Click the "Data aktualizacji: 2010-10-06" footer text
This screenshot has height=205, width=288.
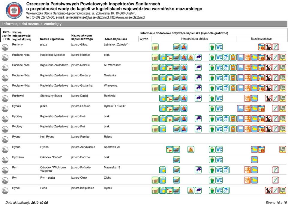click(x=27, y=203)
